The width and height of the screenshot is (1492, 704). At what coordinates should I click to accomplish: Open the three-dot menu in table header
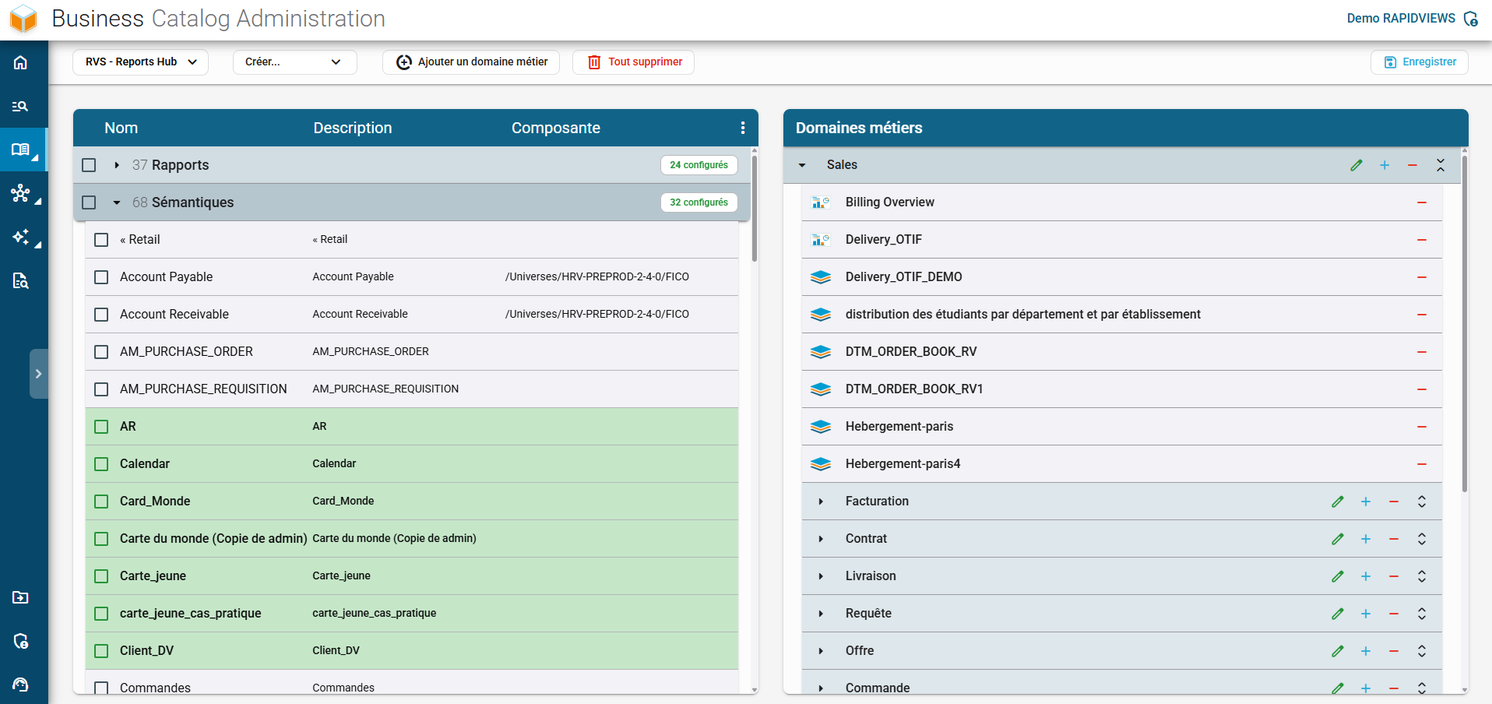click(x=743, y=128)
